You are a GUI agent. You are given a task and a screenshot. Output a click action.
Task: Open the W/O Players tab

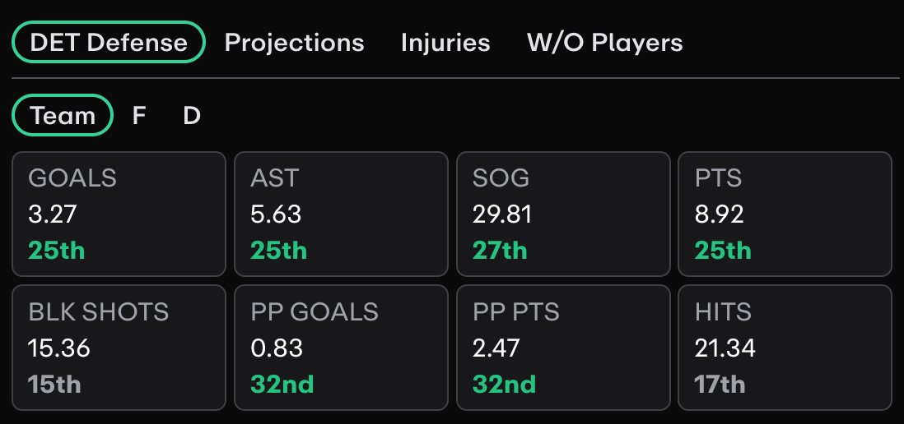[x=605, y=43]
